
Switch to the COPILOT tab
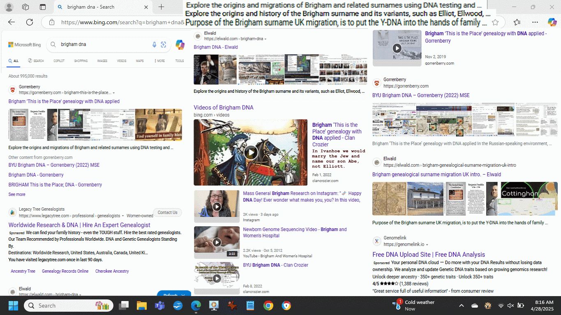pos(59,61)
